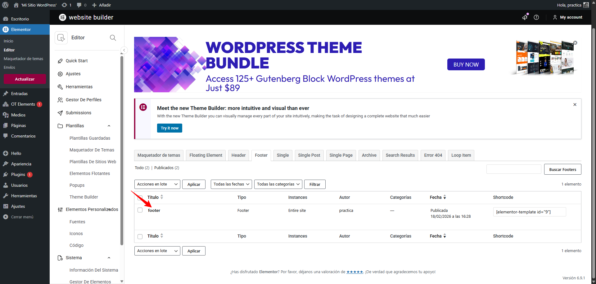The image size is (596, 284).
Task: Click the Buscar Footers button
Action: coord(562,169)
